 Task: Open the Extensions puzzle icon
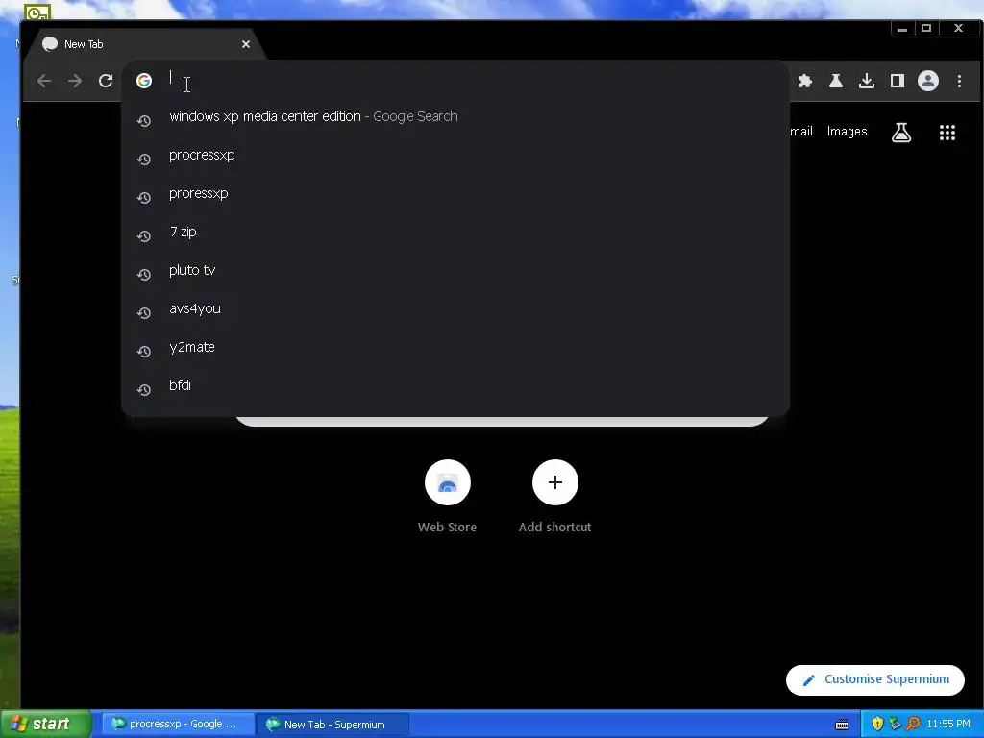tap(805, 81)
